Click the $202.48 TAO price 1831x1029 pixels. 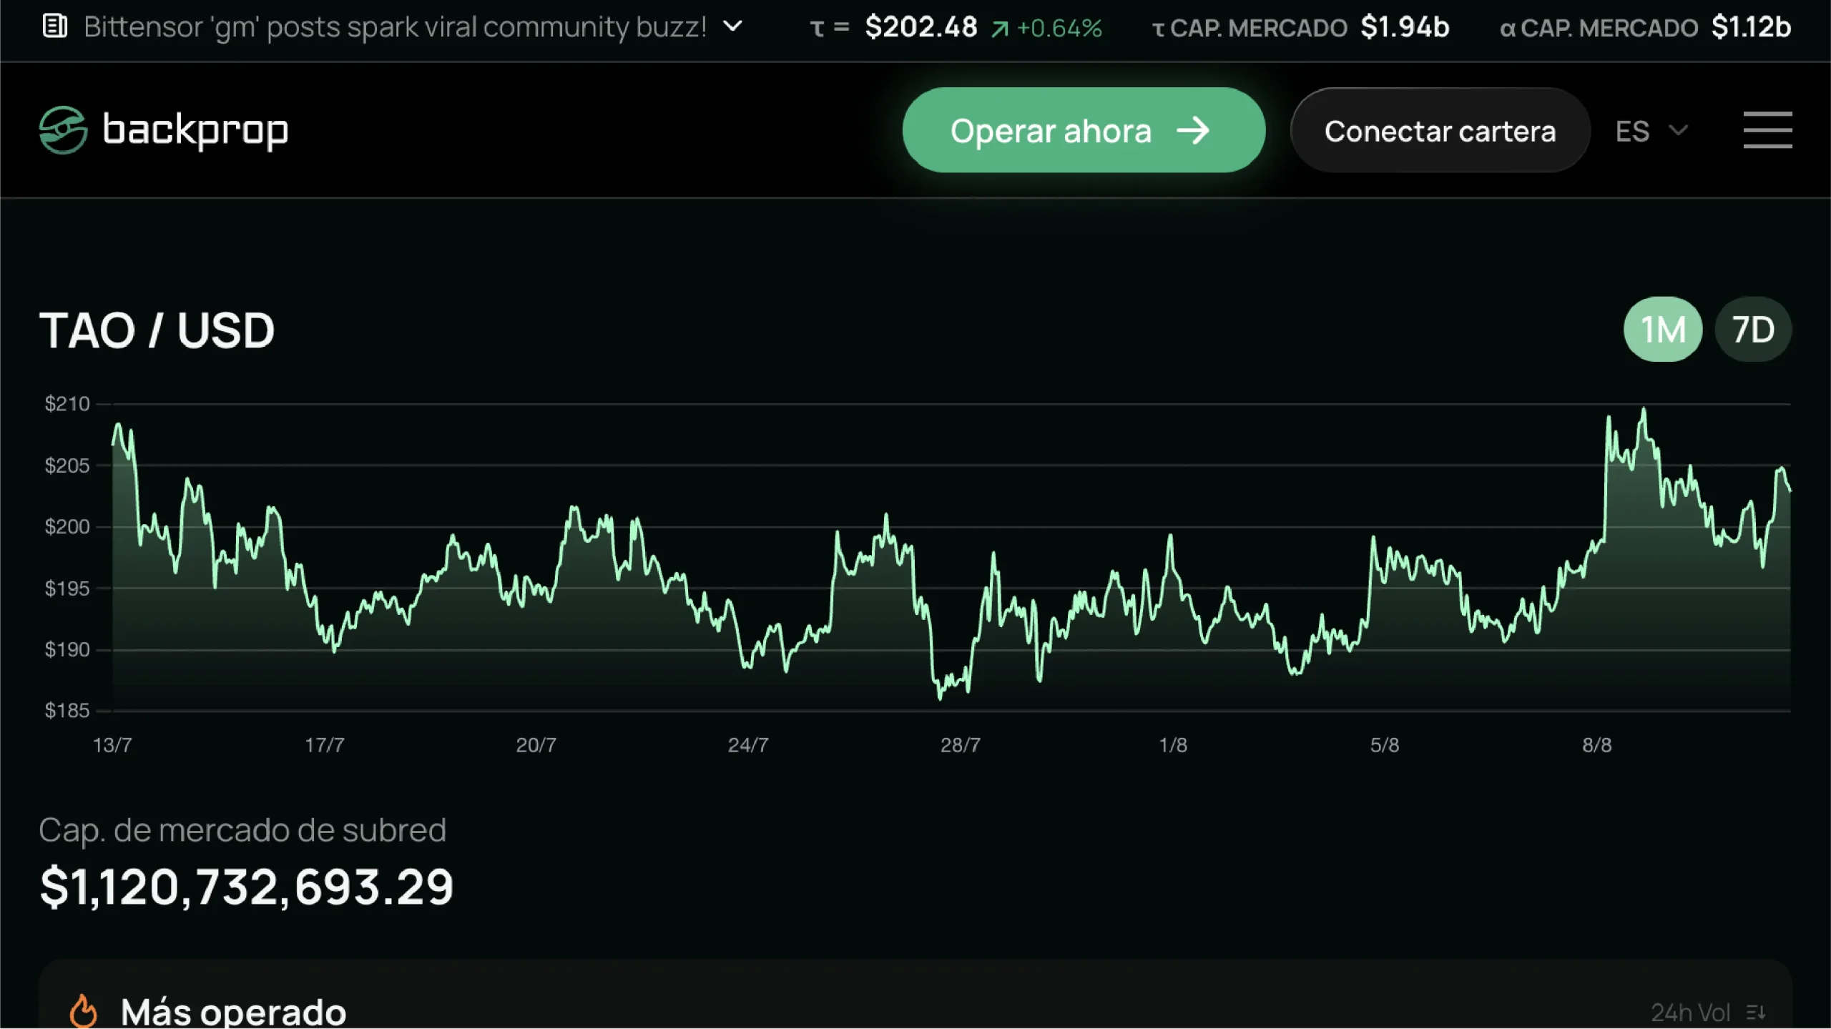(921, 27)
